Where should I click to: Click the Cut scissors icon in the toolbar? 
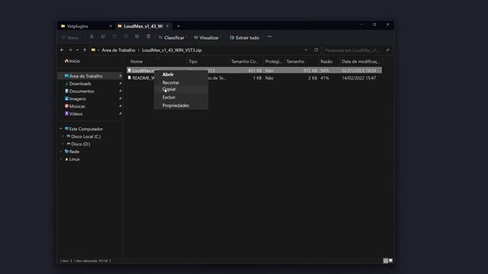pyautogui.click(x=91, y=37)
